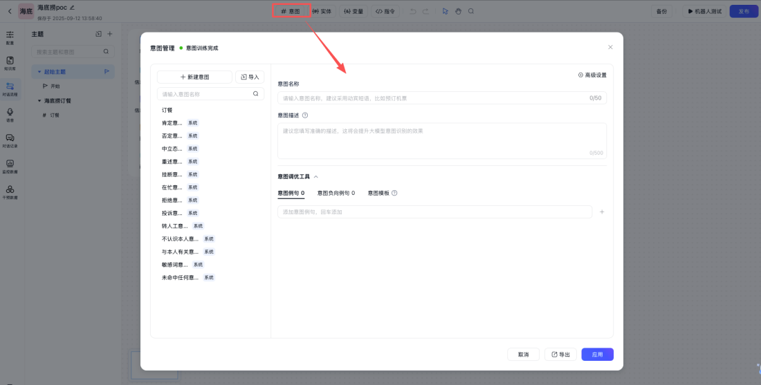761x385 pixels.
Task: Add new topic with plus icon
Action: pyautogui.click(x=110, y=34)
